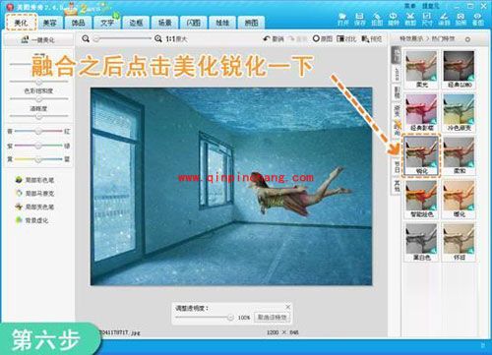Select the 局部变色笔 recolor pen
This screenshot has width=492, height=355.
pyautogui.click(x=34, y=207)
